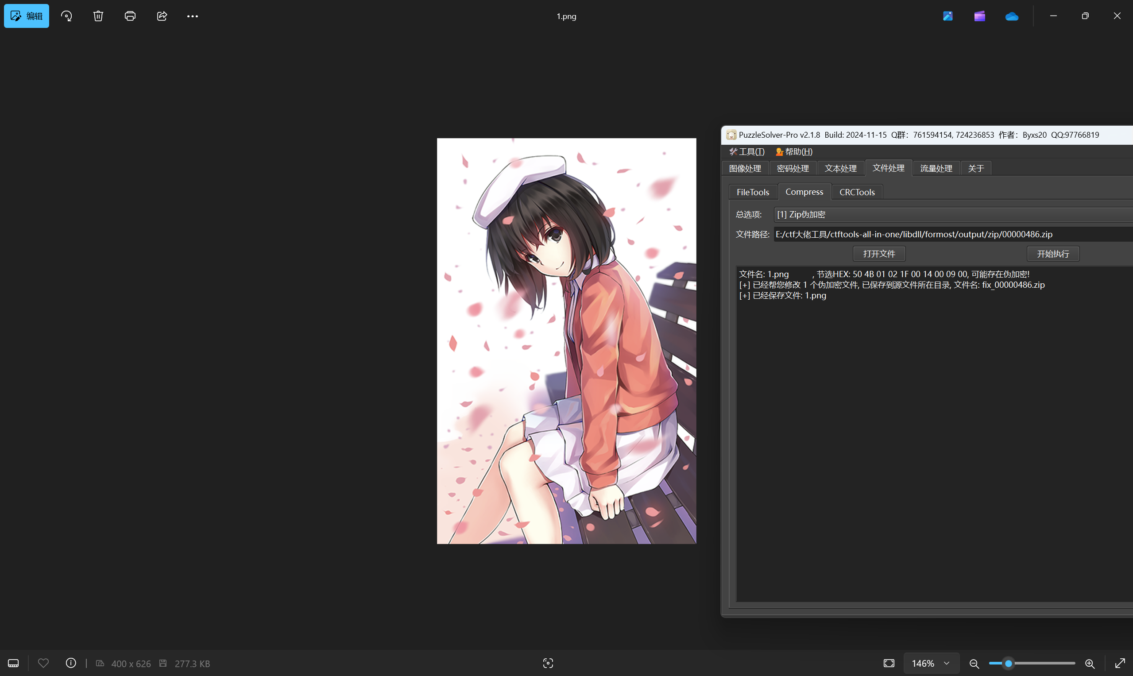The height and width of the screenshot is (676, 1133).
Task: Open the Edit image button
Action: (x=27, y=16)
